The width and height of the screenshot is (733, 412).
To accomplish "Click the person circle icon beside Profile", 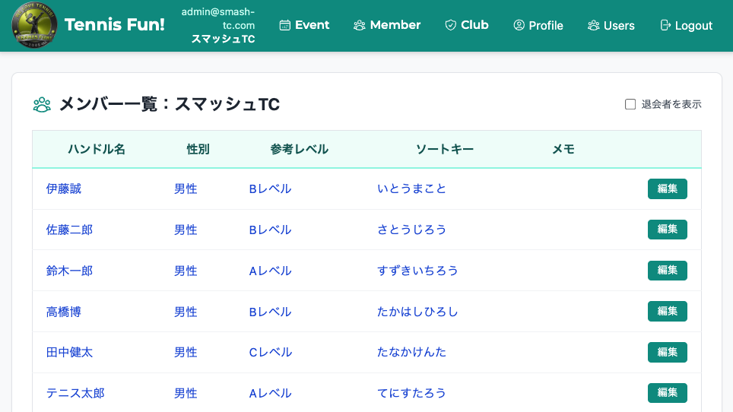I will [x=519, y=25].
